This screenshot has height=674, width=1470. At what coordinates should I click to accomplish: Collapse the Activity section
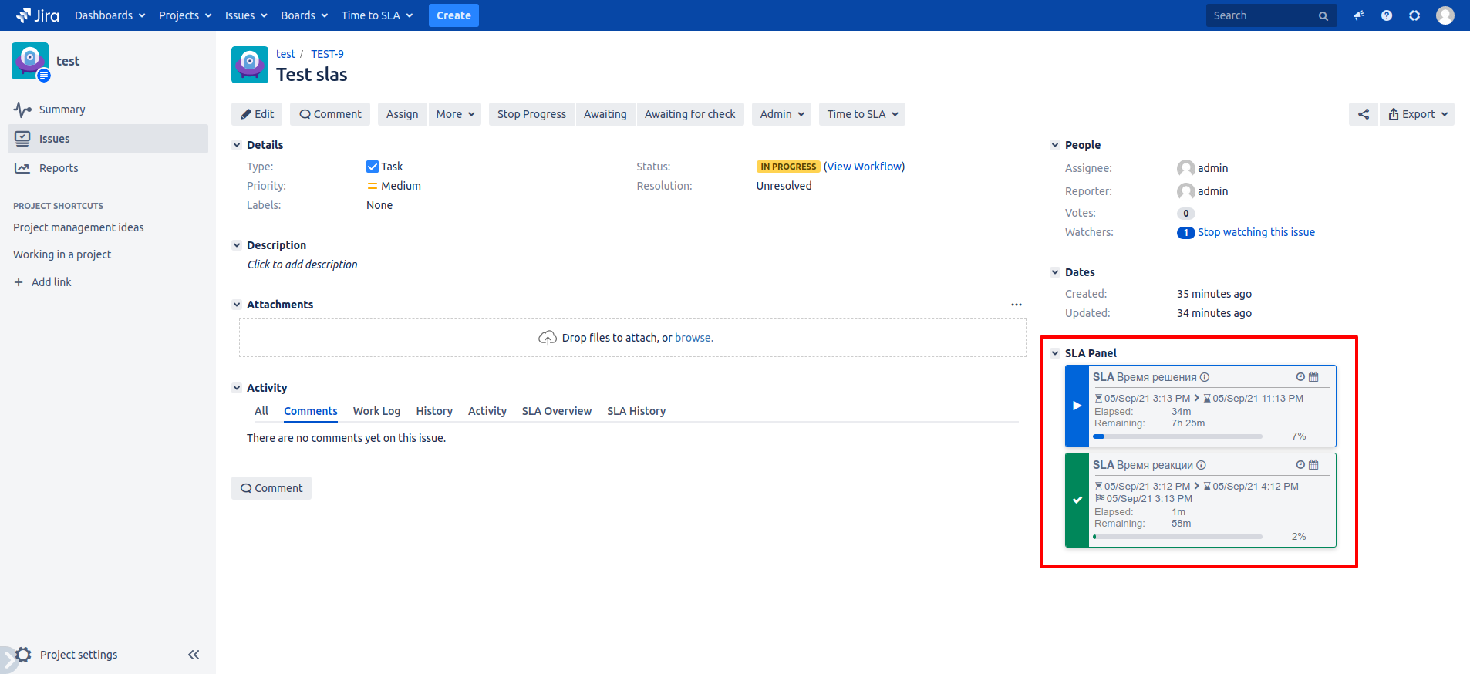[237, 388]
